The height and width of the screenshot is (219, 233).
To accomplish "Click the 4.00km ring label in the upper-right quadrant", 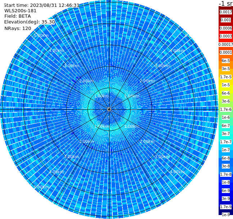I will tap(177, 51).
